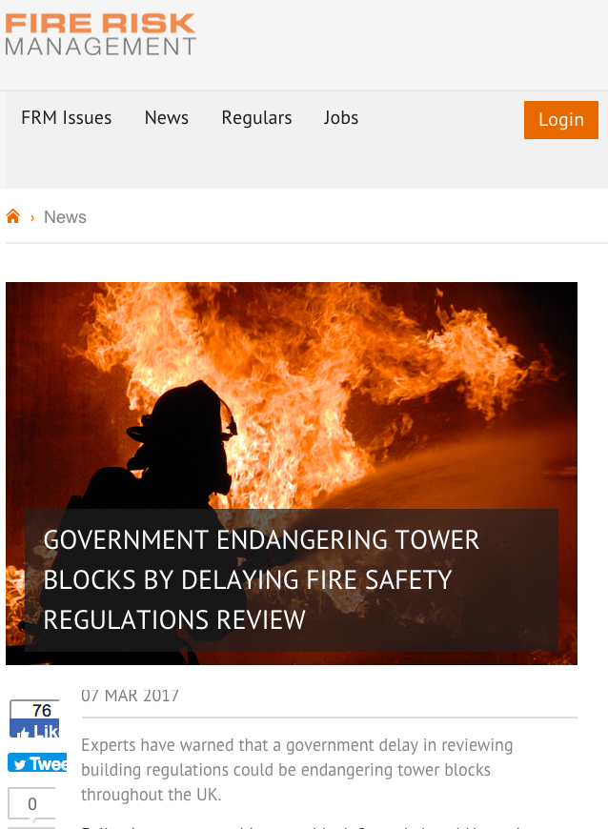The height and width of the screenshot is (829, 608).
Task: Click the dark headline overlay box on image
Action: [x=292, y=580]
